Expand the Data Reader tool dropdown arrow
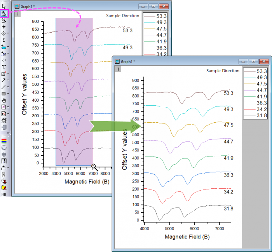Viewport: 272px width, 252px height. [7, 34]
